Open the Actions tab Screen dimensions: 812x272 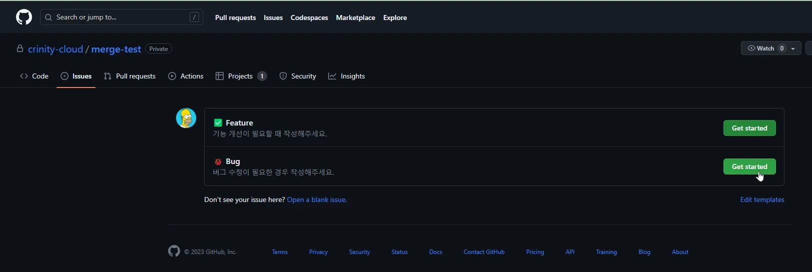[186, 76]
